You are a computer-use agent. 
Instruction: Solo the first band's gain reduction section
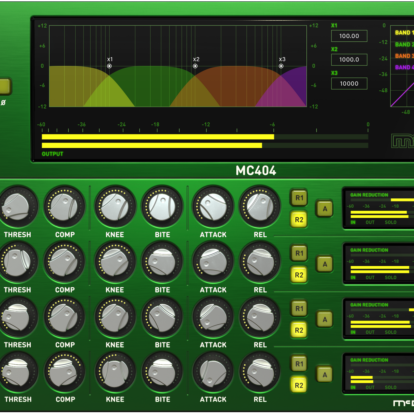click(391, 223)
